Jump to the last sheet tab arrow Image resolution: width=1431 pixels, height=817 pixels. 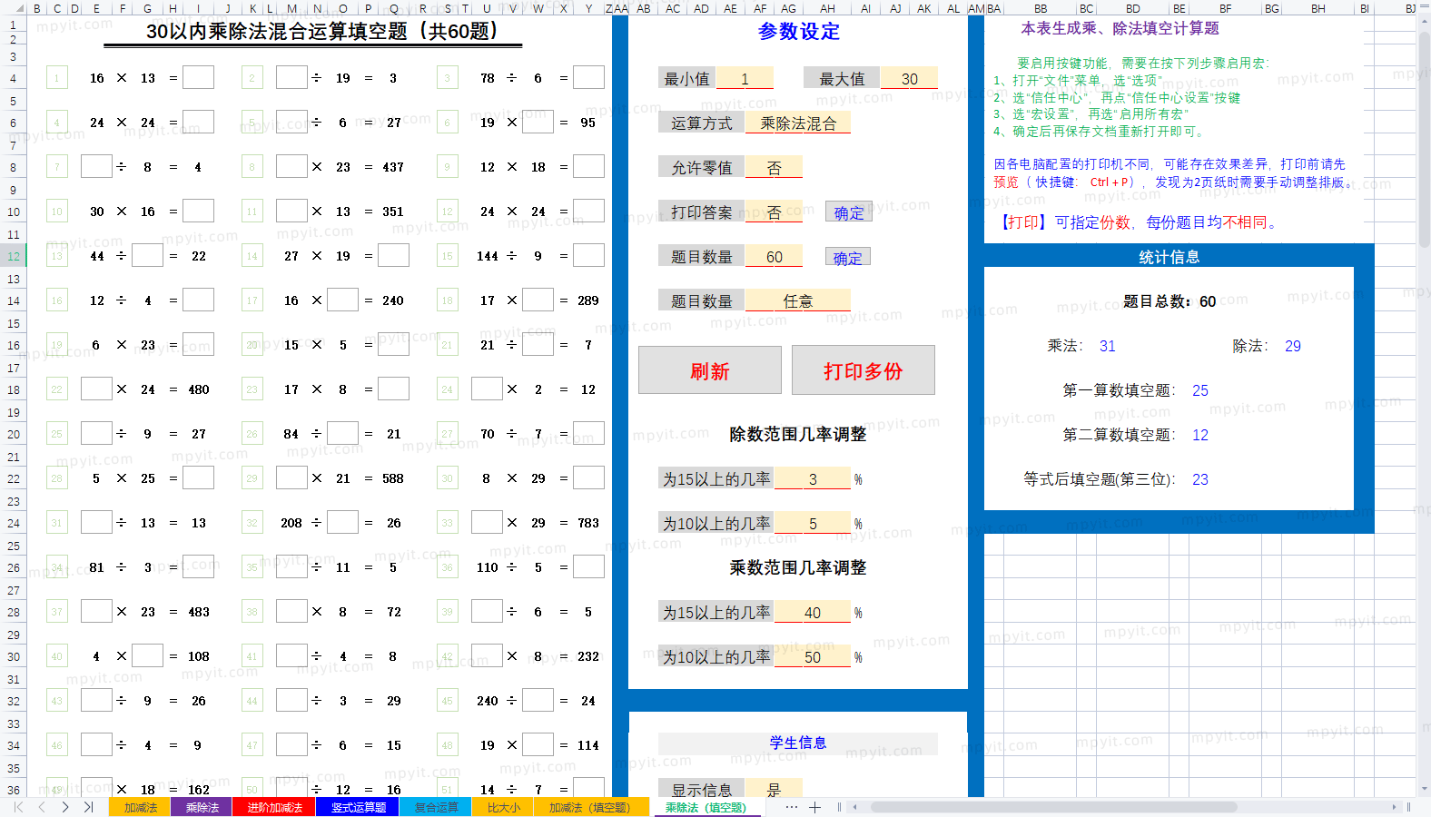coord(88,807)
